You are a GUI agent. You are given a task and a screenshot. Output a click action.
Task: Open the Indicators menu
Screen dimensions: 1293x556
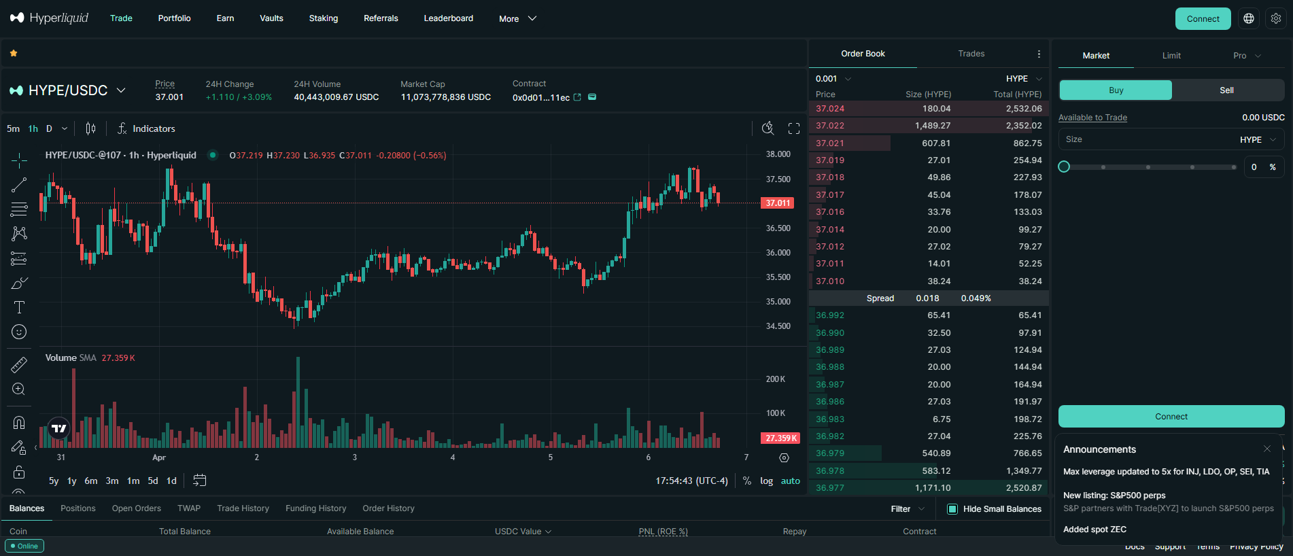[146, 128]
